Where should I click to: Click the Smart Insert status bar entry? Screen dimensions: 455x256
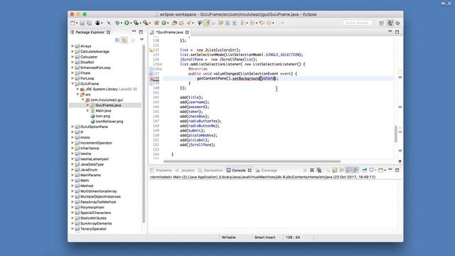(x=264, y=238)
